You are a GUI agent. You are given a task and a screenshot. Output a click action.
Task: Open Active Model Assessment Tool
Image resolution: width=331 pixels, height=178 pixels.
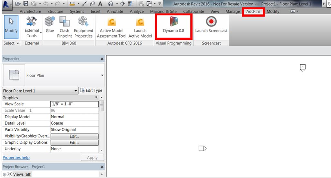111,28
